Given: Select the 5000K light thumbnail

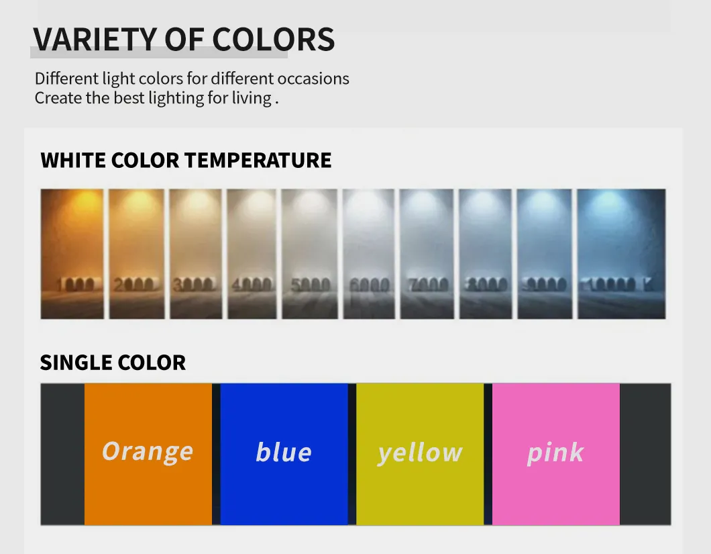Looking at the screenshot, I should [x=309, y=253].
